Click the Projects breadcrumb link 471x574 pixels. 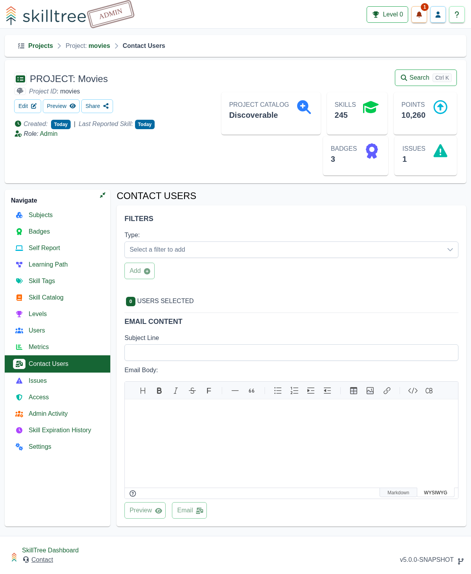40,46
